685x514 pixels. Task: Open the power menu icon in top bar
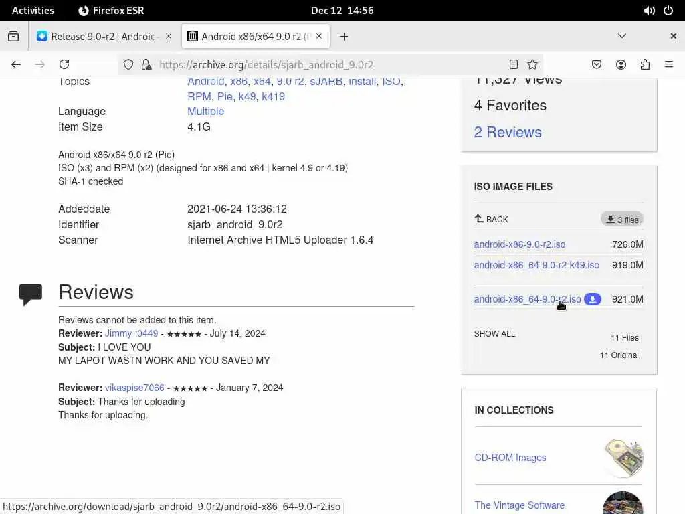pos(668,11)
